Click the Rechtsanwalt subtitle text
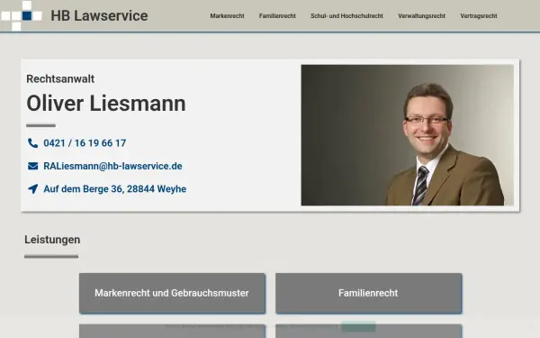 click(x=60, y=79)
